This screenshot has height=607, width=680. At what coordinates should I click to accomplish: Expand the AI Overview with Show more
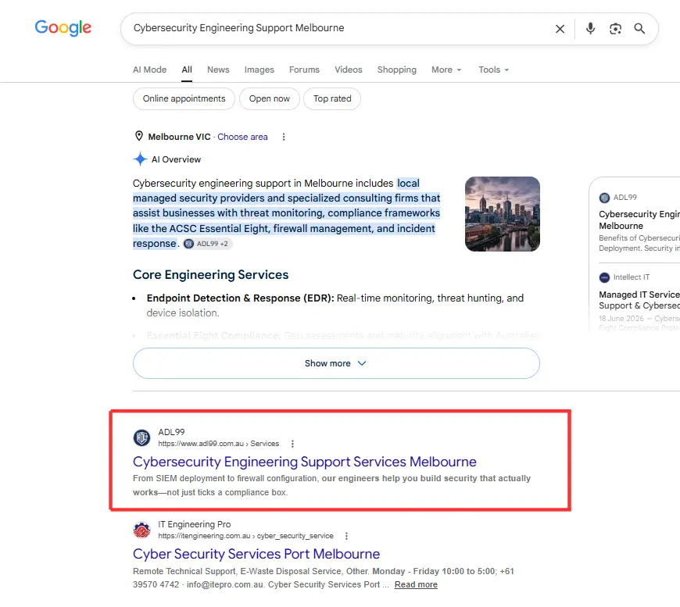336,363
